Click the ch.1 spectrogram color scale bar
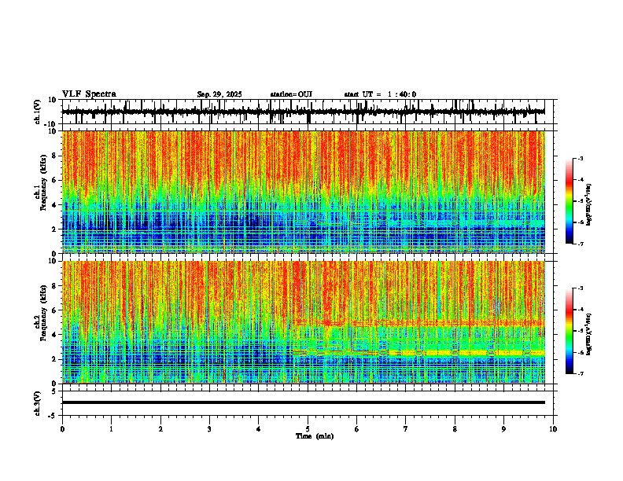 [x=570, y=201]
